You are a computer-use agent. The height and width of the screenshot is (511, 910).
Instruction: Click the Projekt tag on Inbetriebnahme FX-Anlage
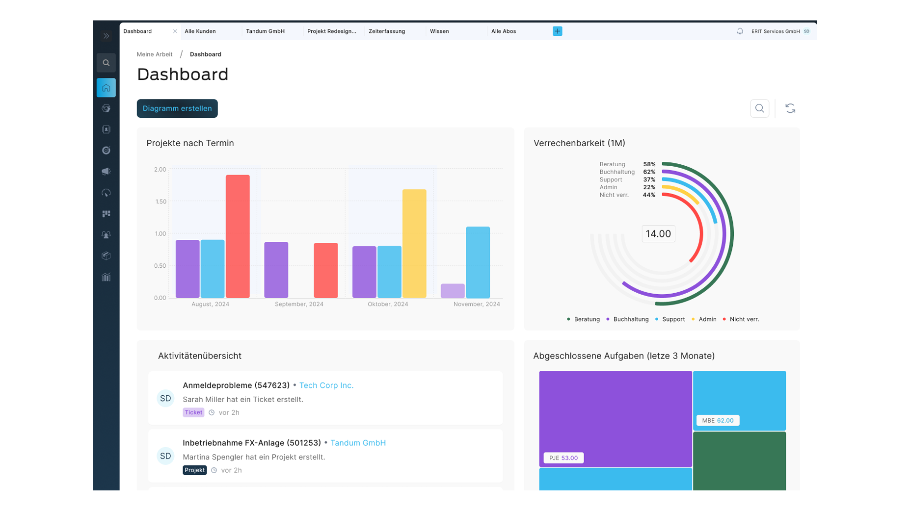coord(195,470)
